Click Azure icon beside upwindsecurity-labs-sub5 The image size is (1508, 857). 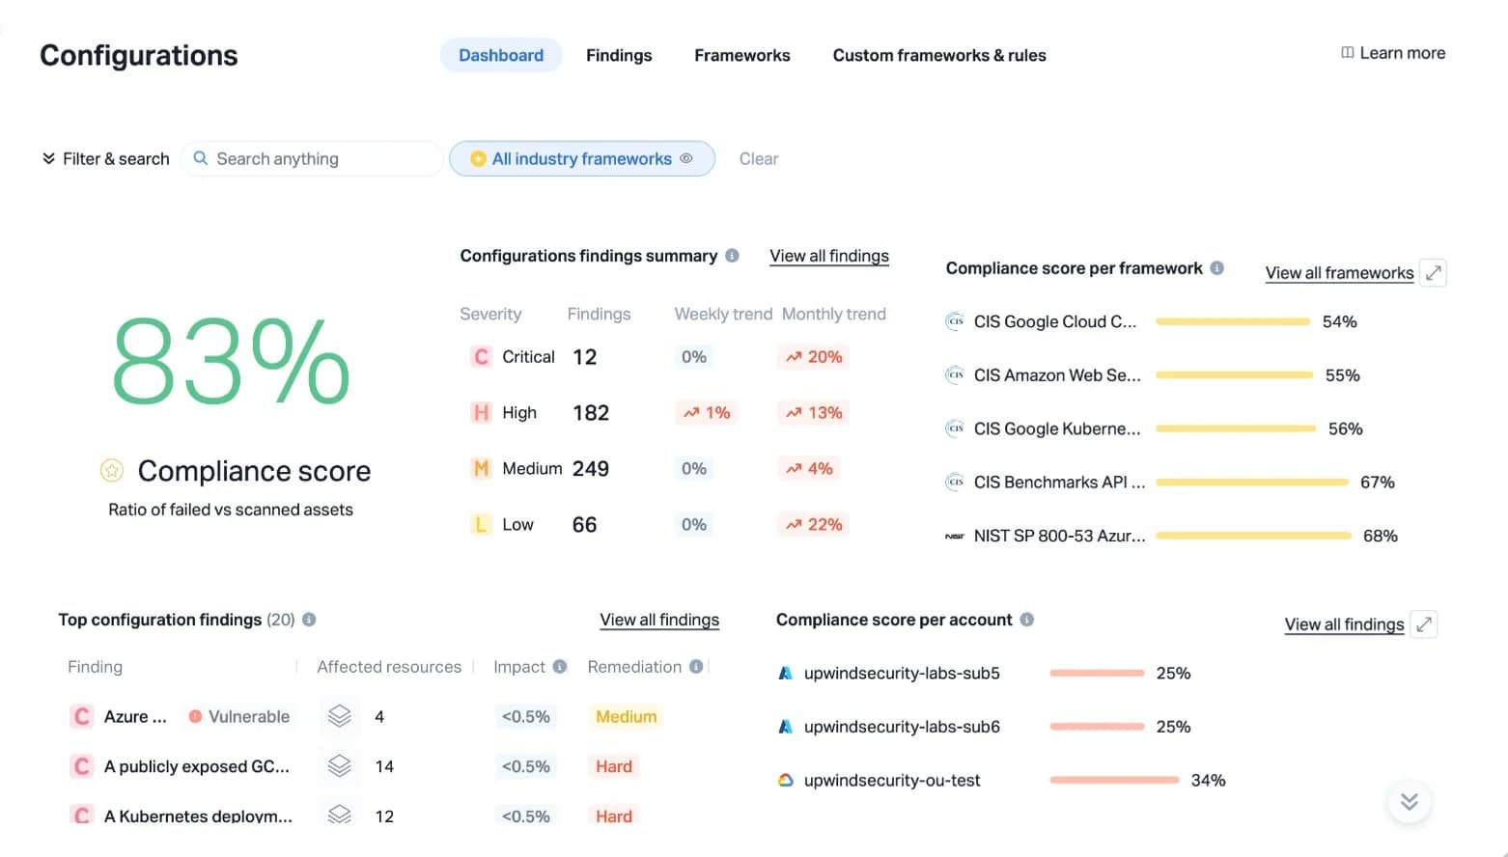[x=785, y=674]
